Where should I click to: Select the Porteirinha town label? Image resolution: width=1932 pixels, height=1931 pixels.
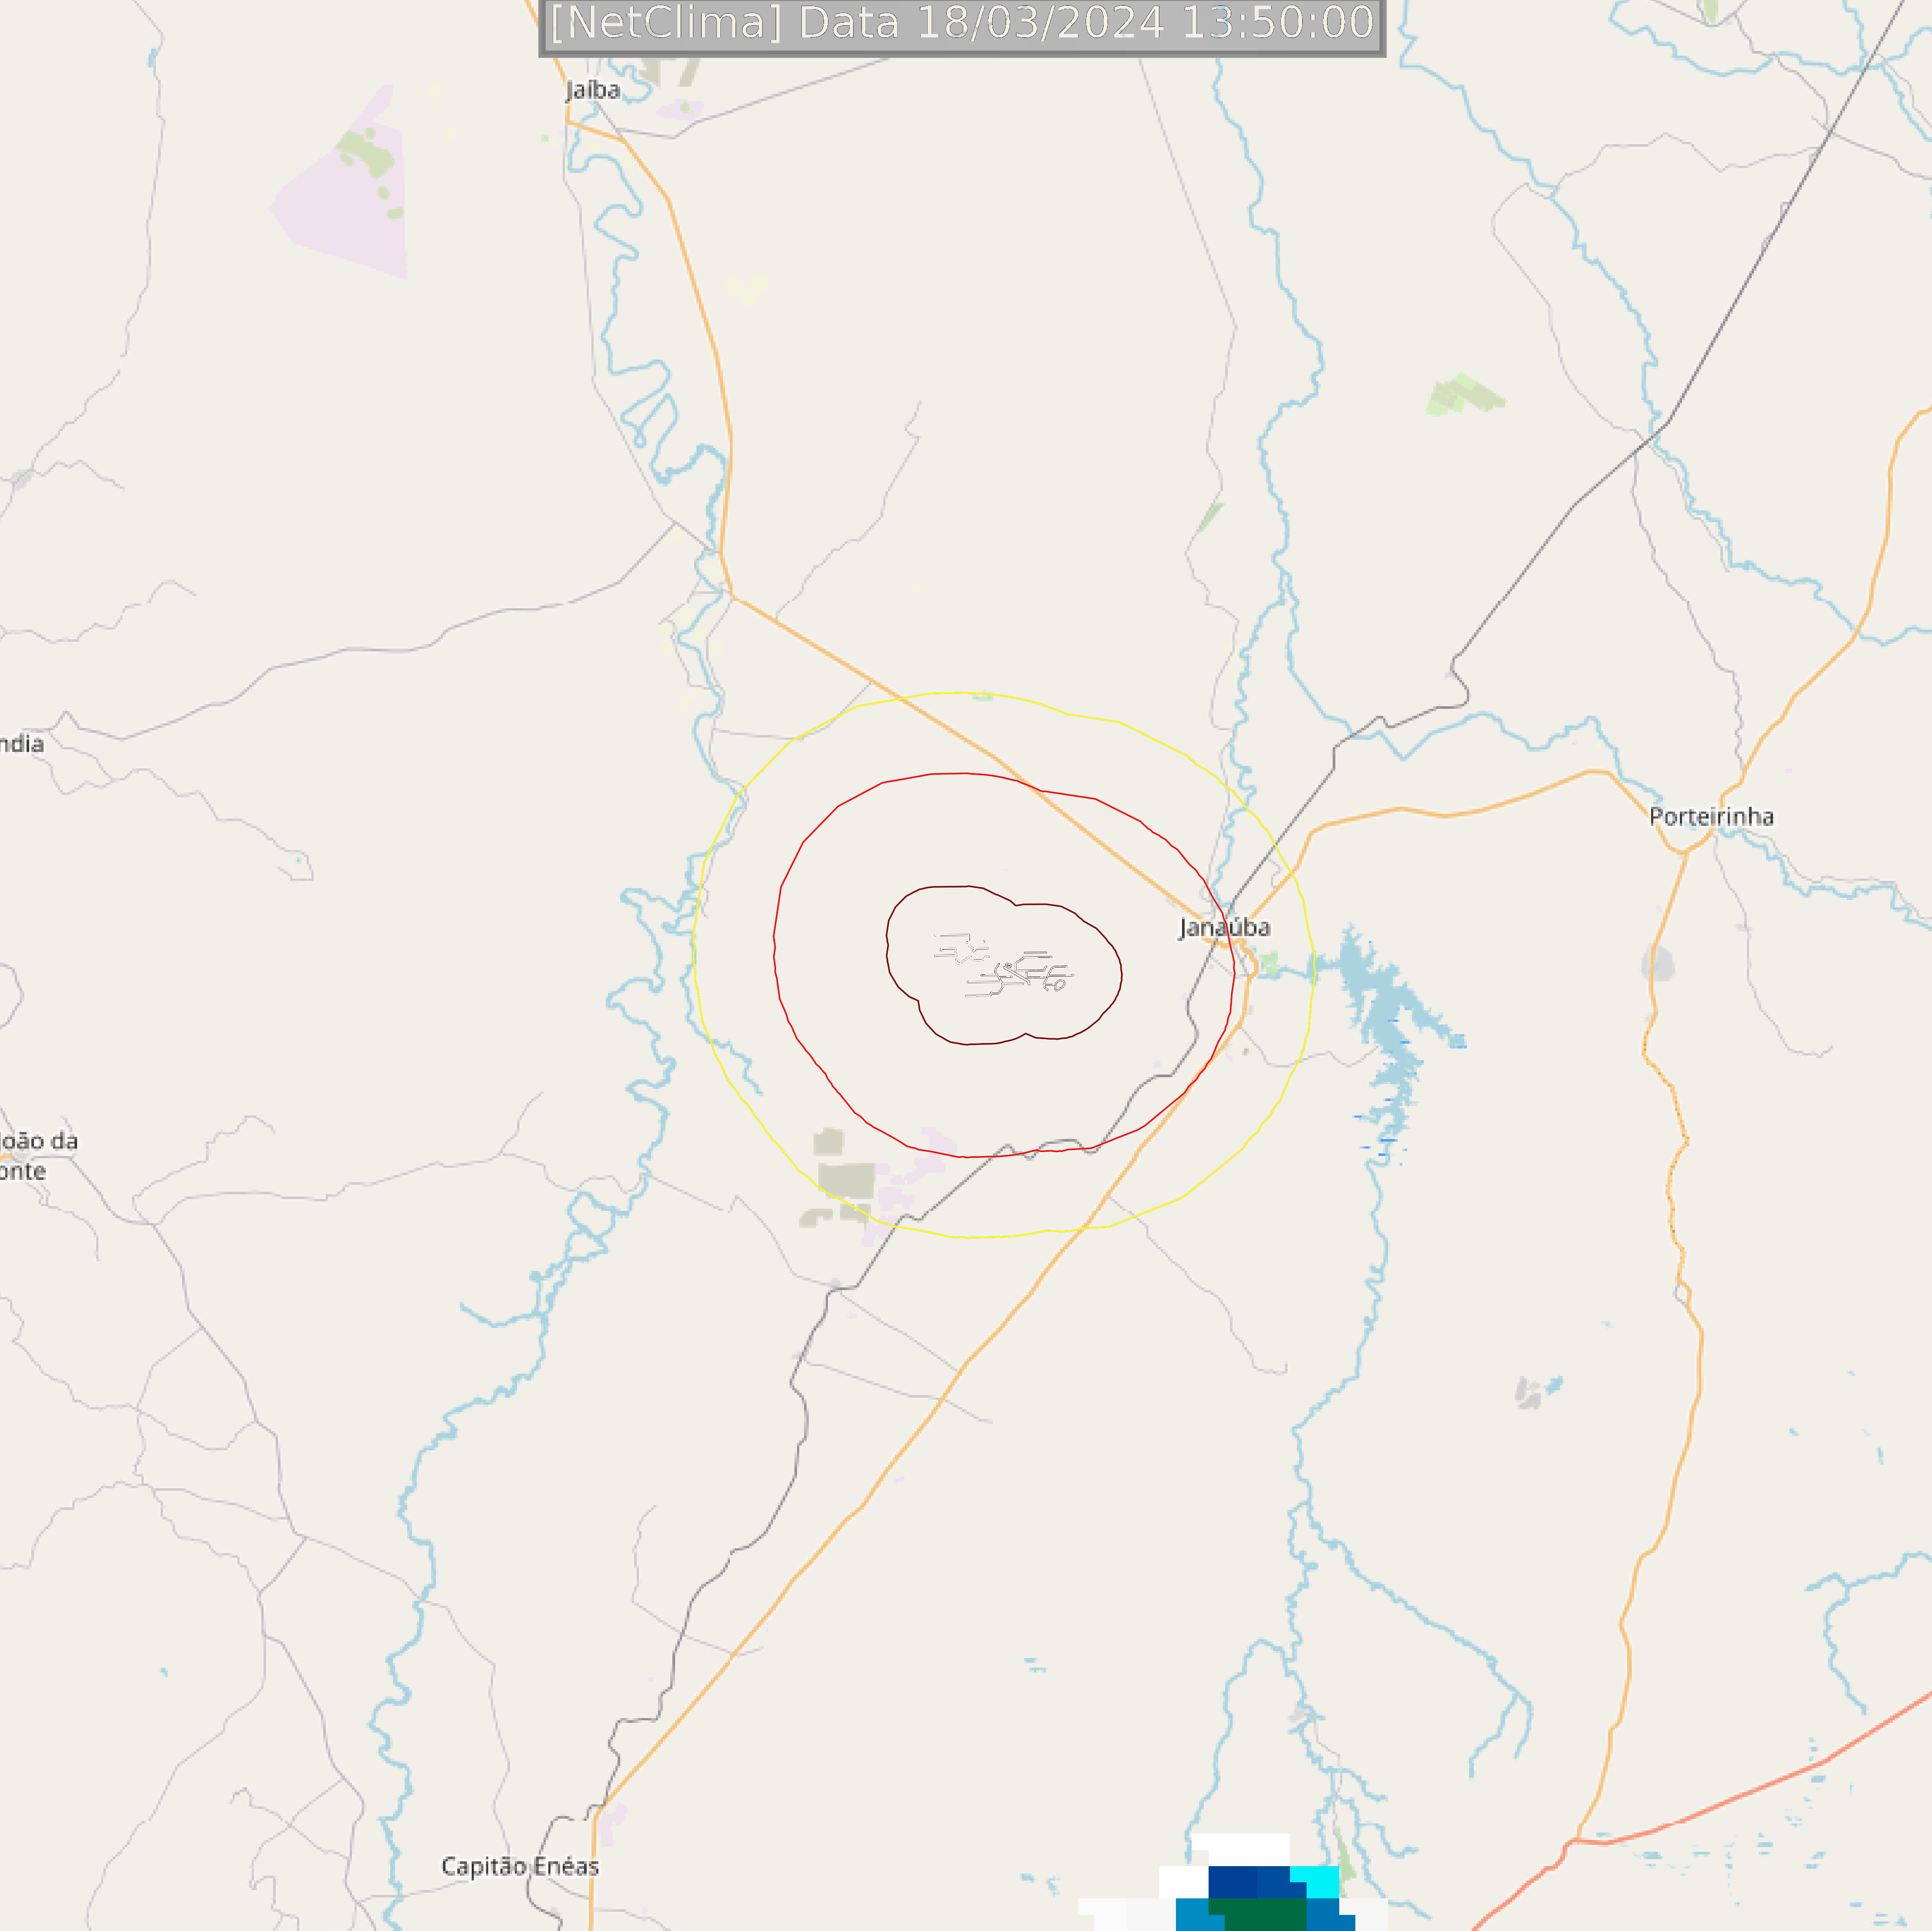click(1711, 816)
